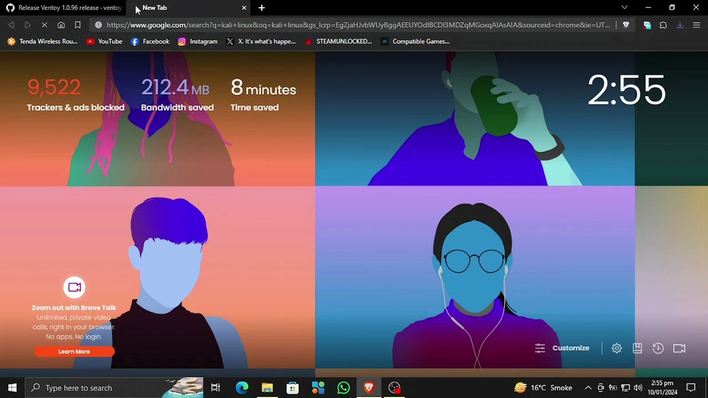Click the Customize button
This screenshot has width=708, height=398.
(563, 348)
